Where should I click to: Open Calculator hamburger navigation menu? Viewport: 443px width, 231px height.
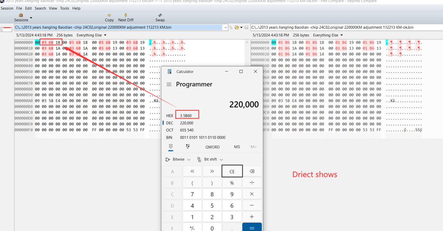pos(169,84)
